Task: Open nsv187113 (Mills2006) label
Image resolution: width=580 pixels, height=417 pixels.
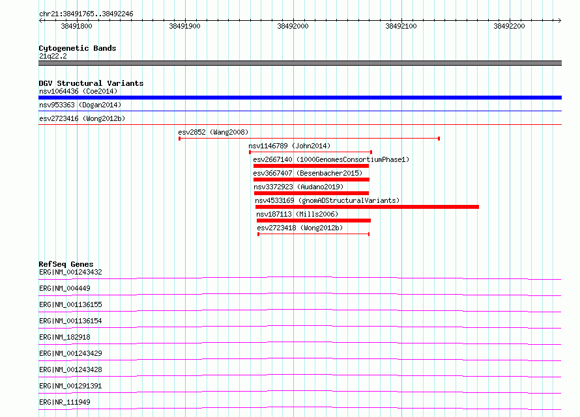Action: coord(297,214)
